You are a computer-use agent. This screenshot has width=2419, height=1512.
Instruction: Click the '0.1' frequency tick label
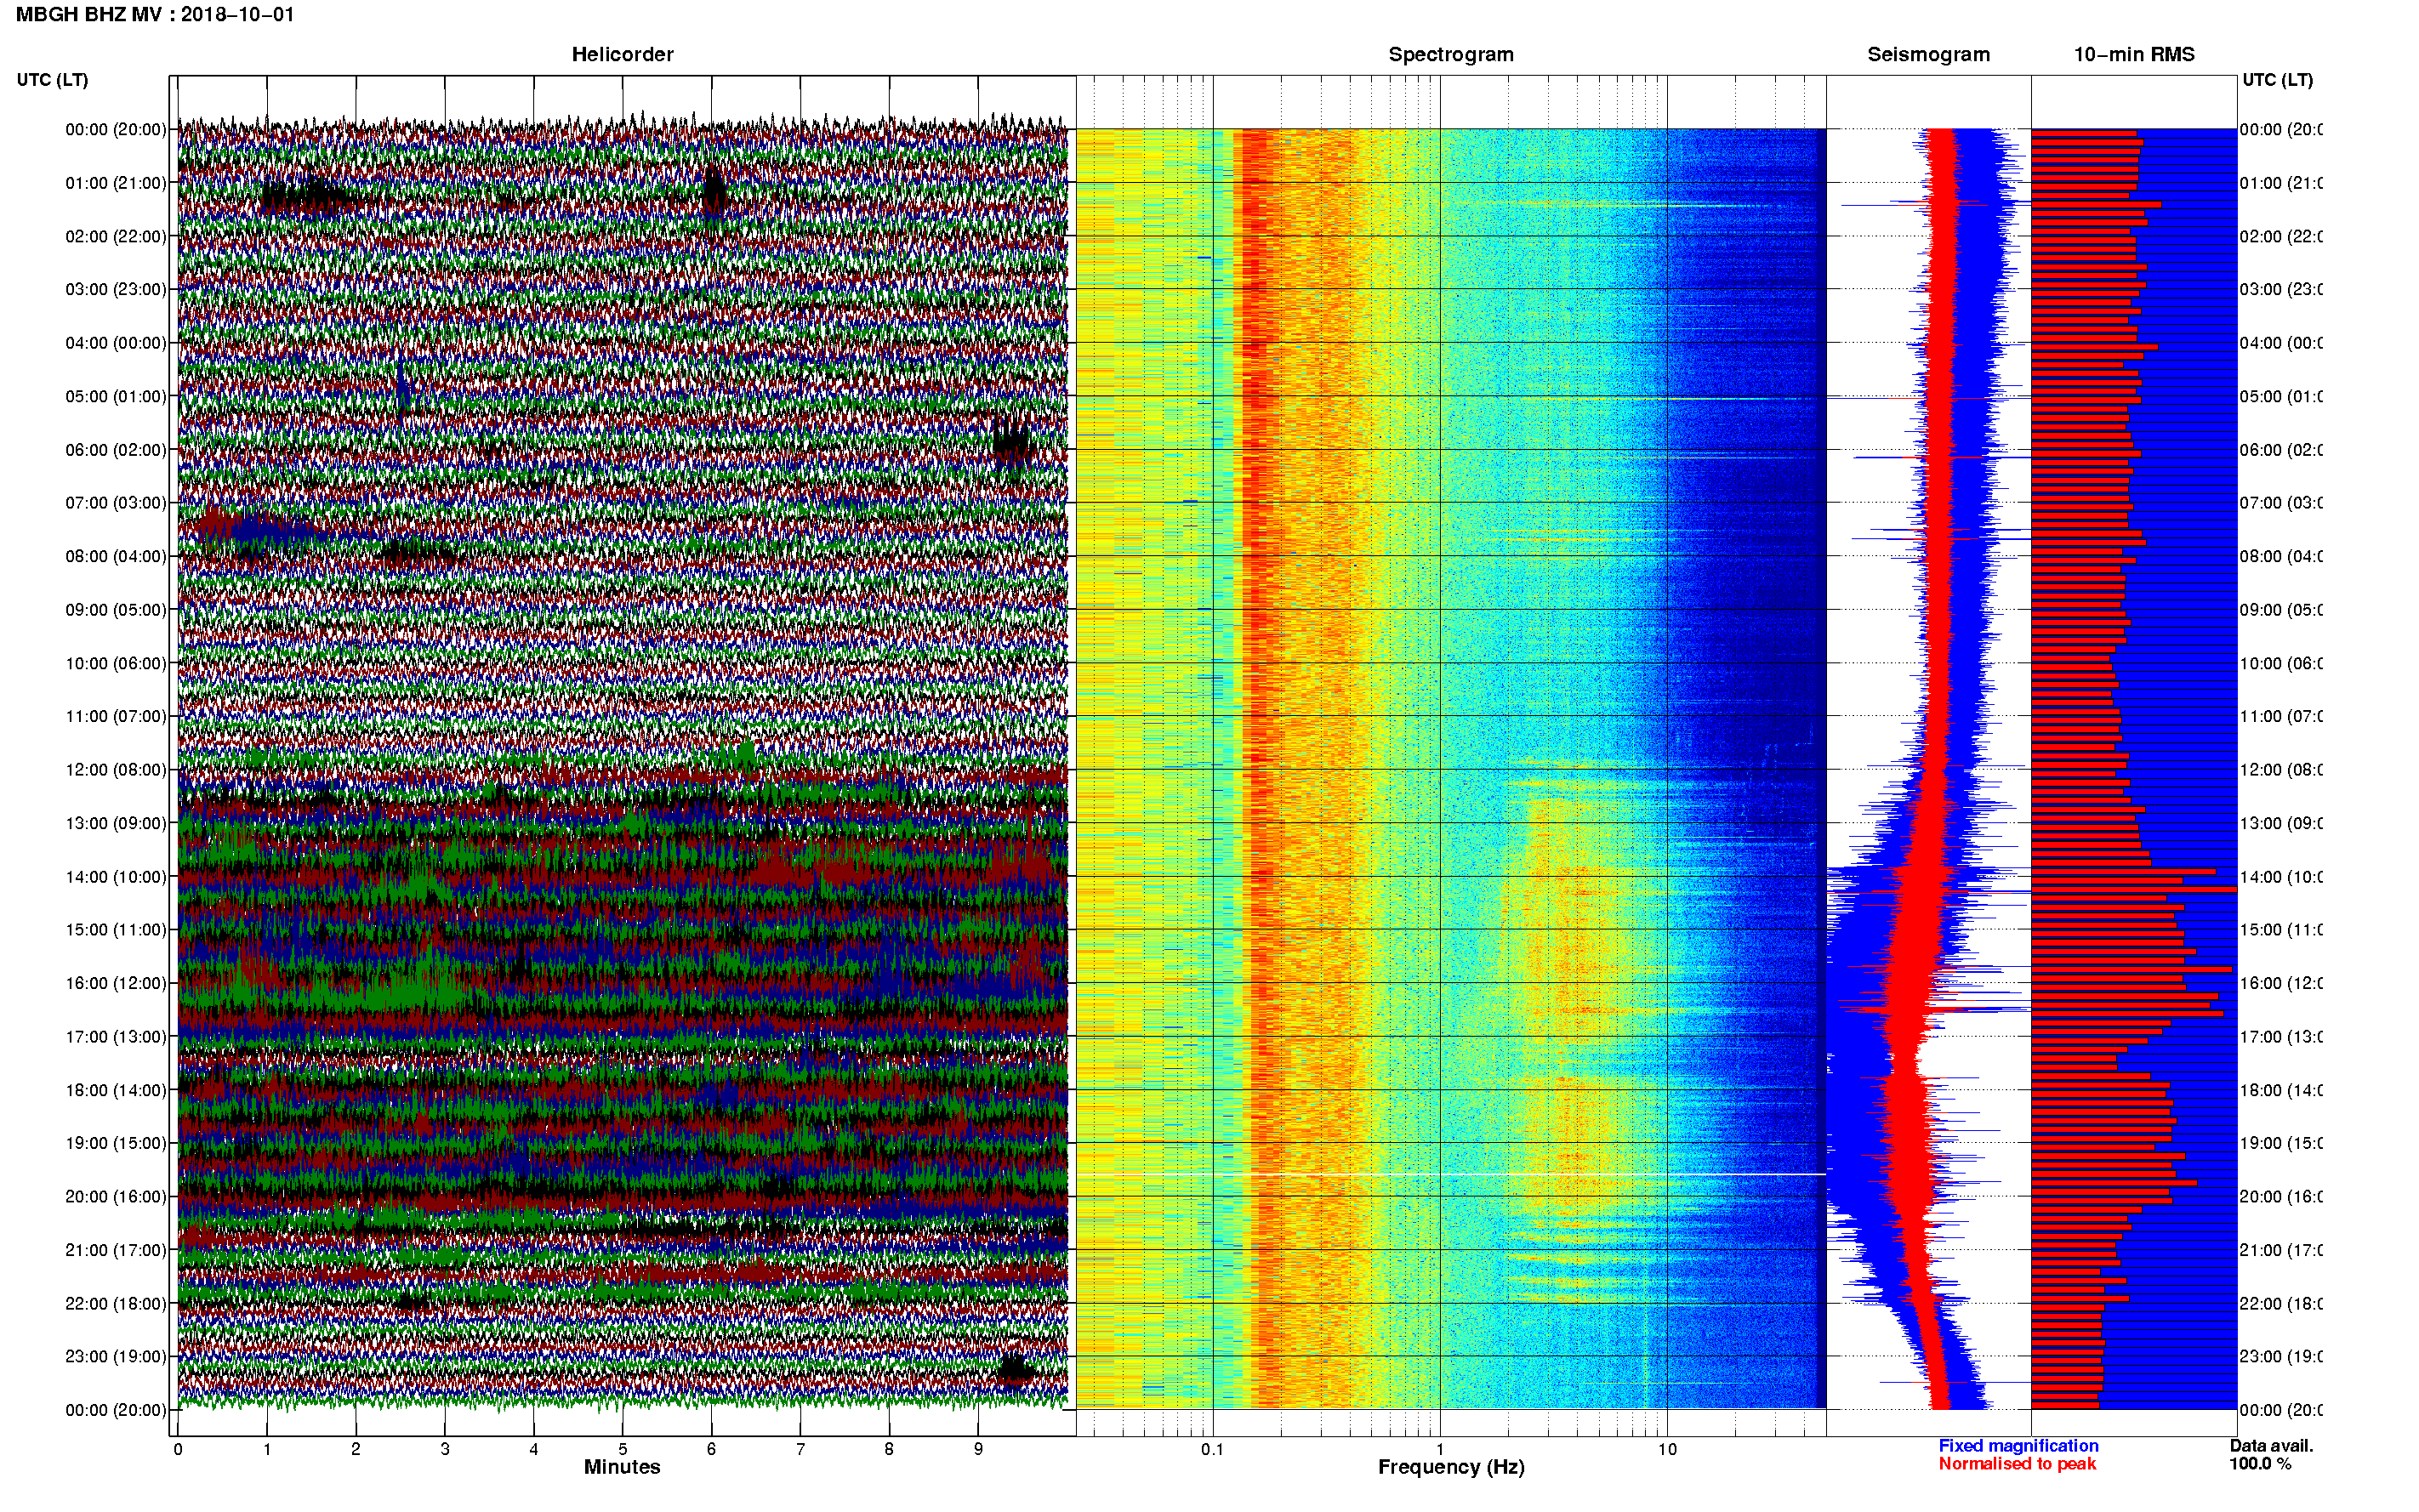coord(1212,1449)
